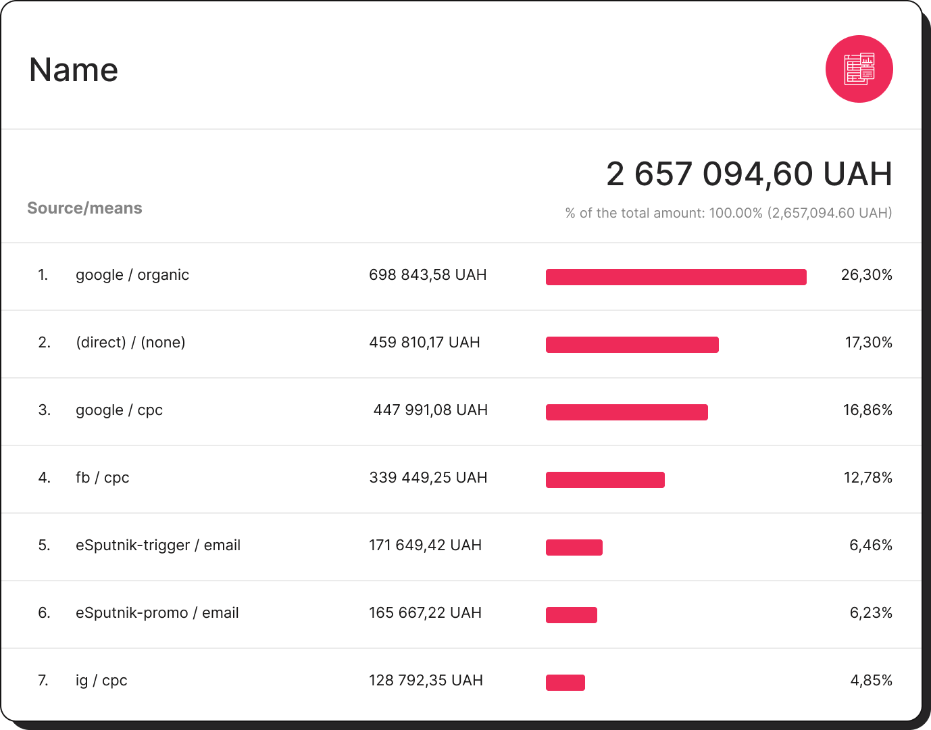The width and height of the screenshot is (931, 730).
Task: Click the fb / cpc bar chart segment
Action: (605, 479)
